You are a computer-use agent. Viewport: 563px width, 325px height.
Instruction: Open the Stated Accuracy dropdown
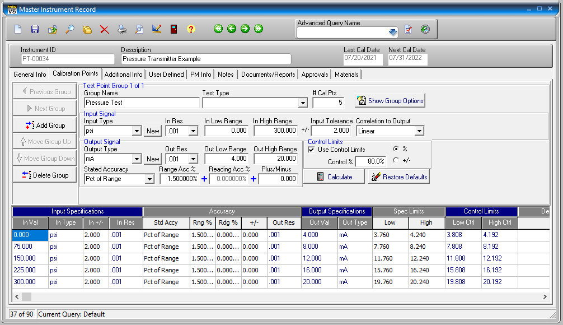click(149, 179)
